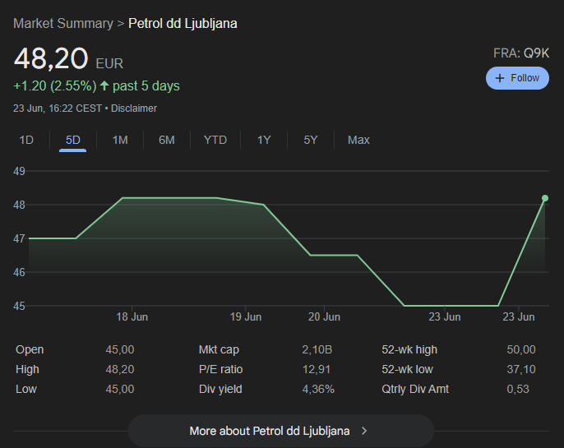Click the 49 y-axis label
This screenshot has width=564, height=448.
point(19,171)
